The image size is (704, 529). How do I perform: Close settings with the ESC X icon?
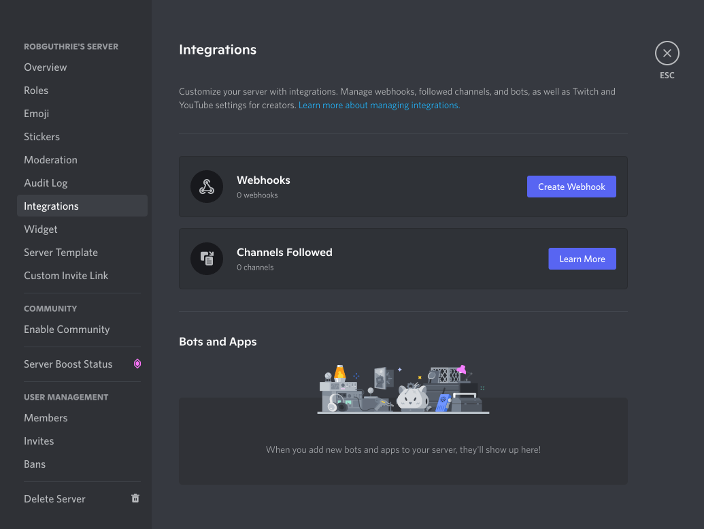(x=667, y=53)
